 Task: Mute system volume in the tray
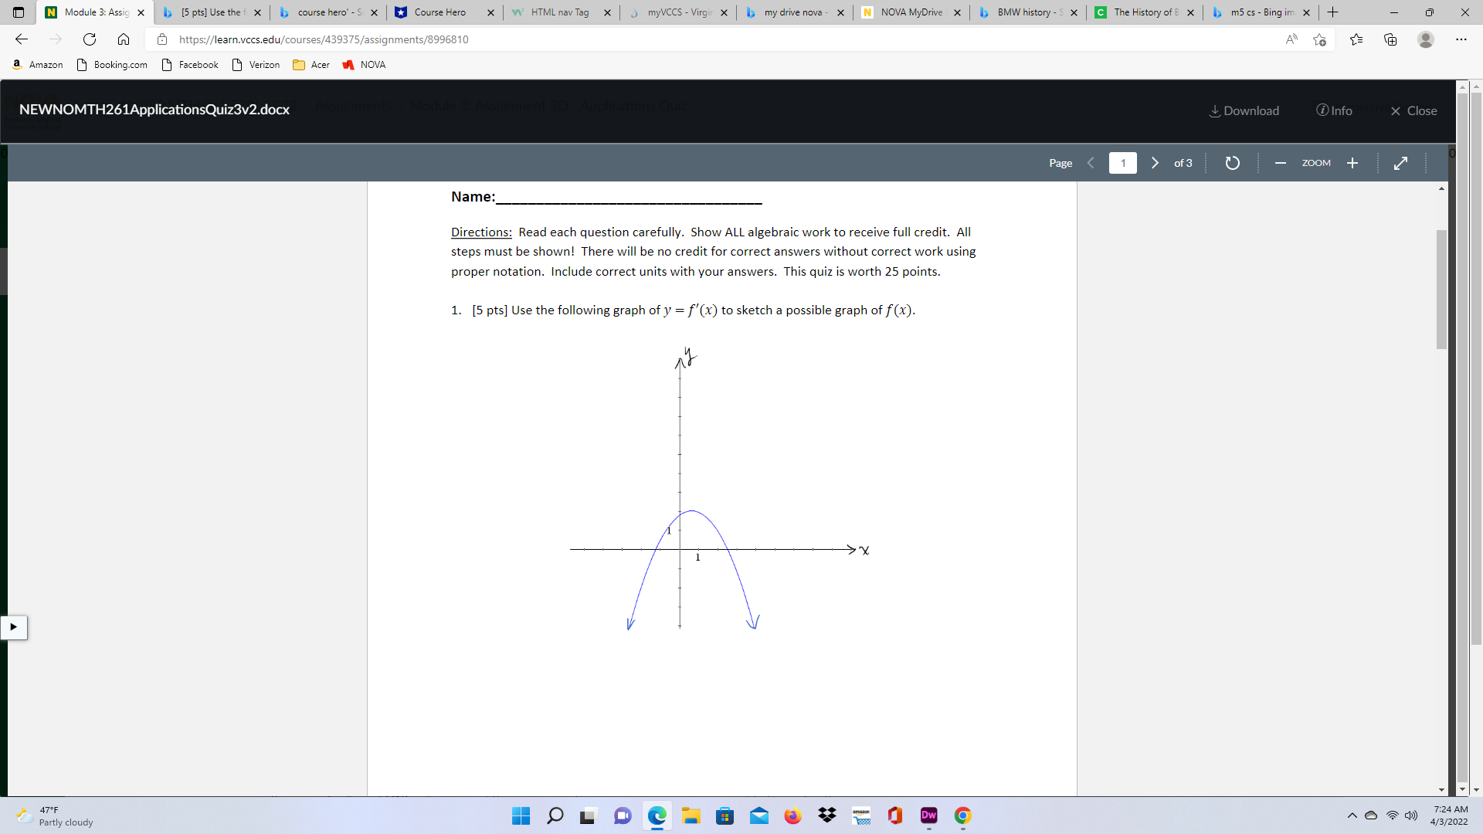pyautogui.click(x=1412, y=815)
